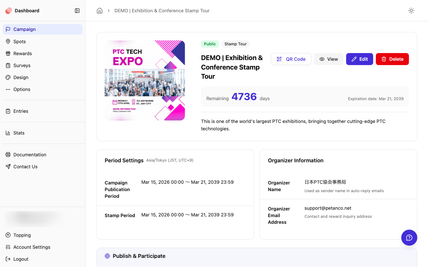Click the home icon in breadcrumb

pos(100,11)
